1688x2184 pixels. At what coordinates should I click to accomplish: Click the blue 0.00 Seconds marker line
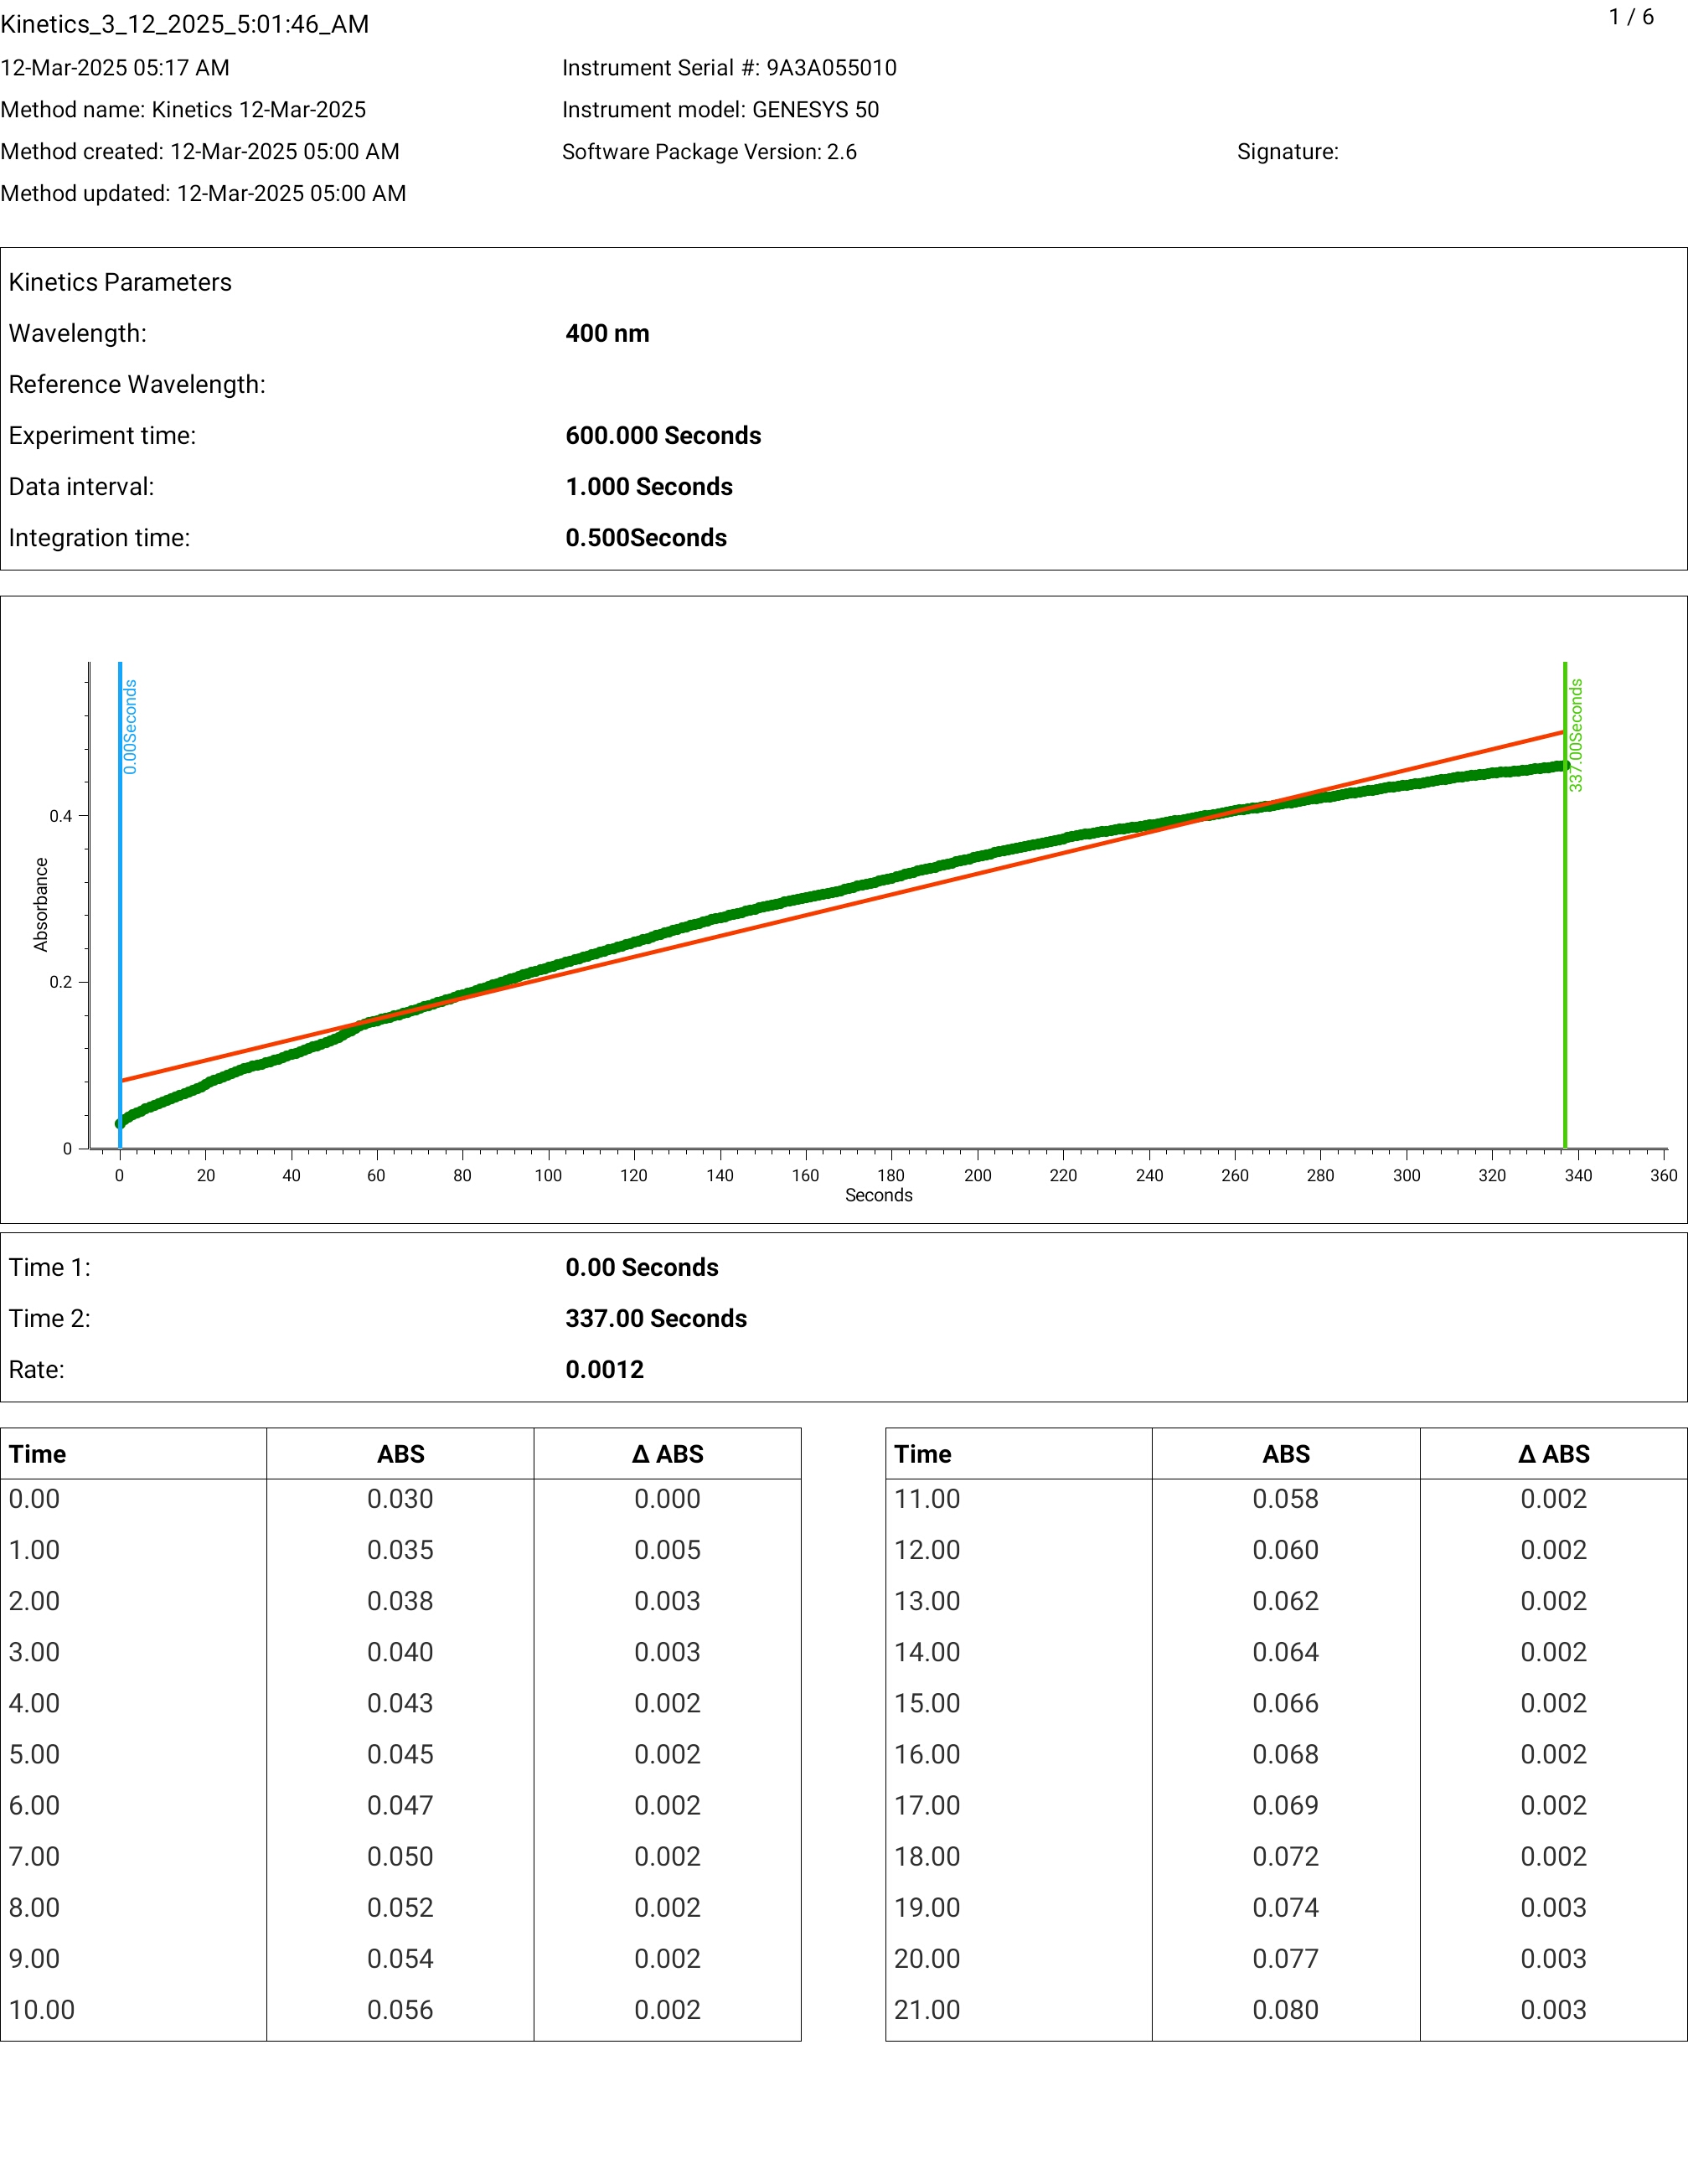[x=120, y=900]
